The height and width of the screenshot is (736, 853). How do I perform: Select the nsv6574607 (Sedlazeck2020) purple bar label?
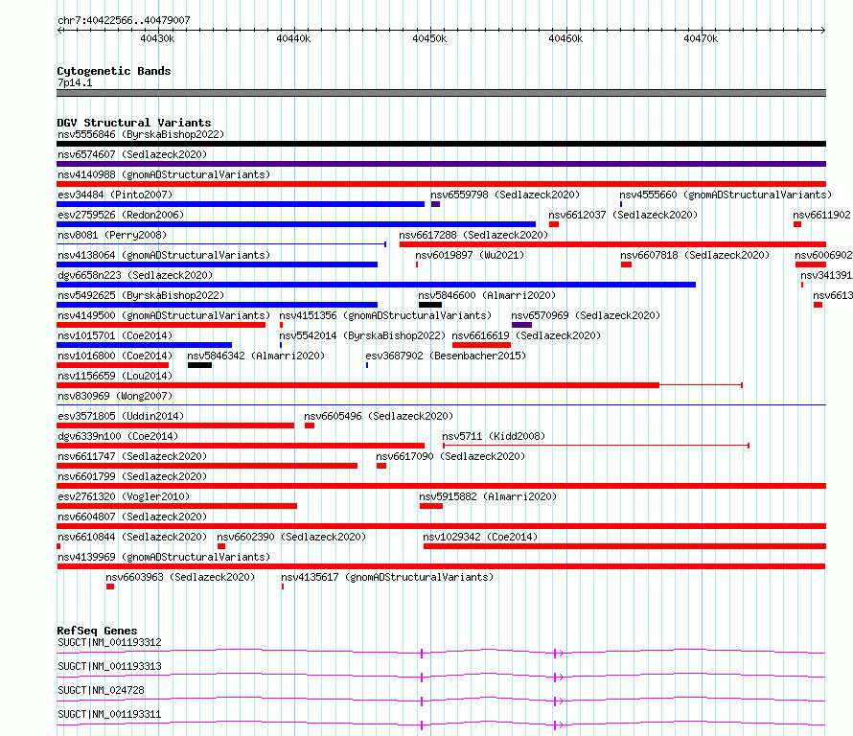coord(132,154)
